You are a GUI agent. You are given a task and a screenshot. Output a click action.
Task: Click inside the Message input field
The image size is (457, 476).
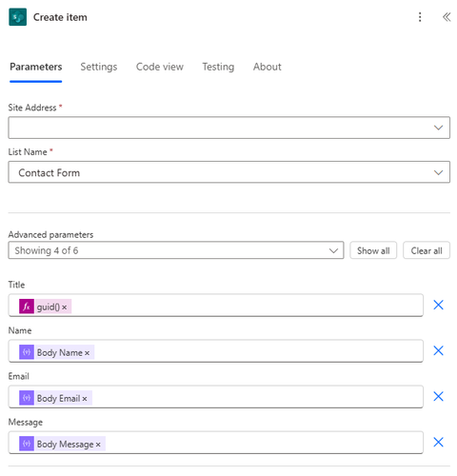216,443
